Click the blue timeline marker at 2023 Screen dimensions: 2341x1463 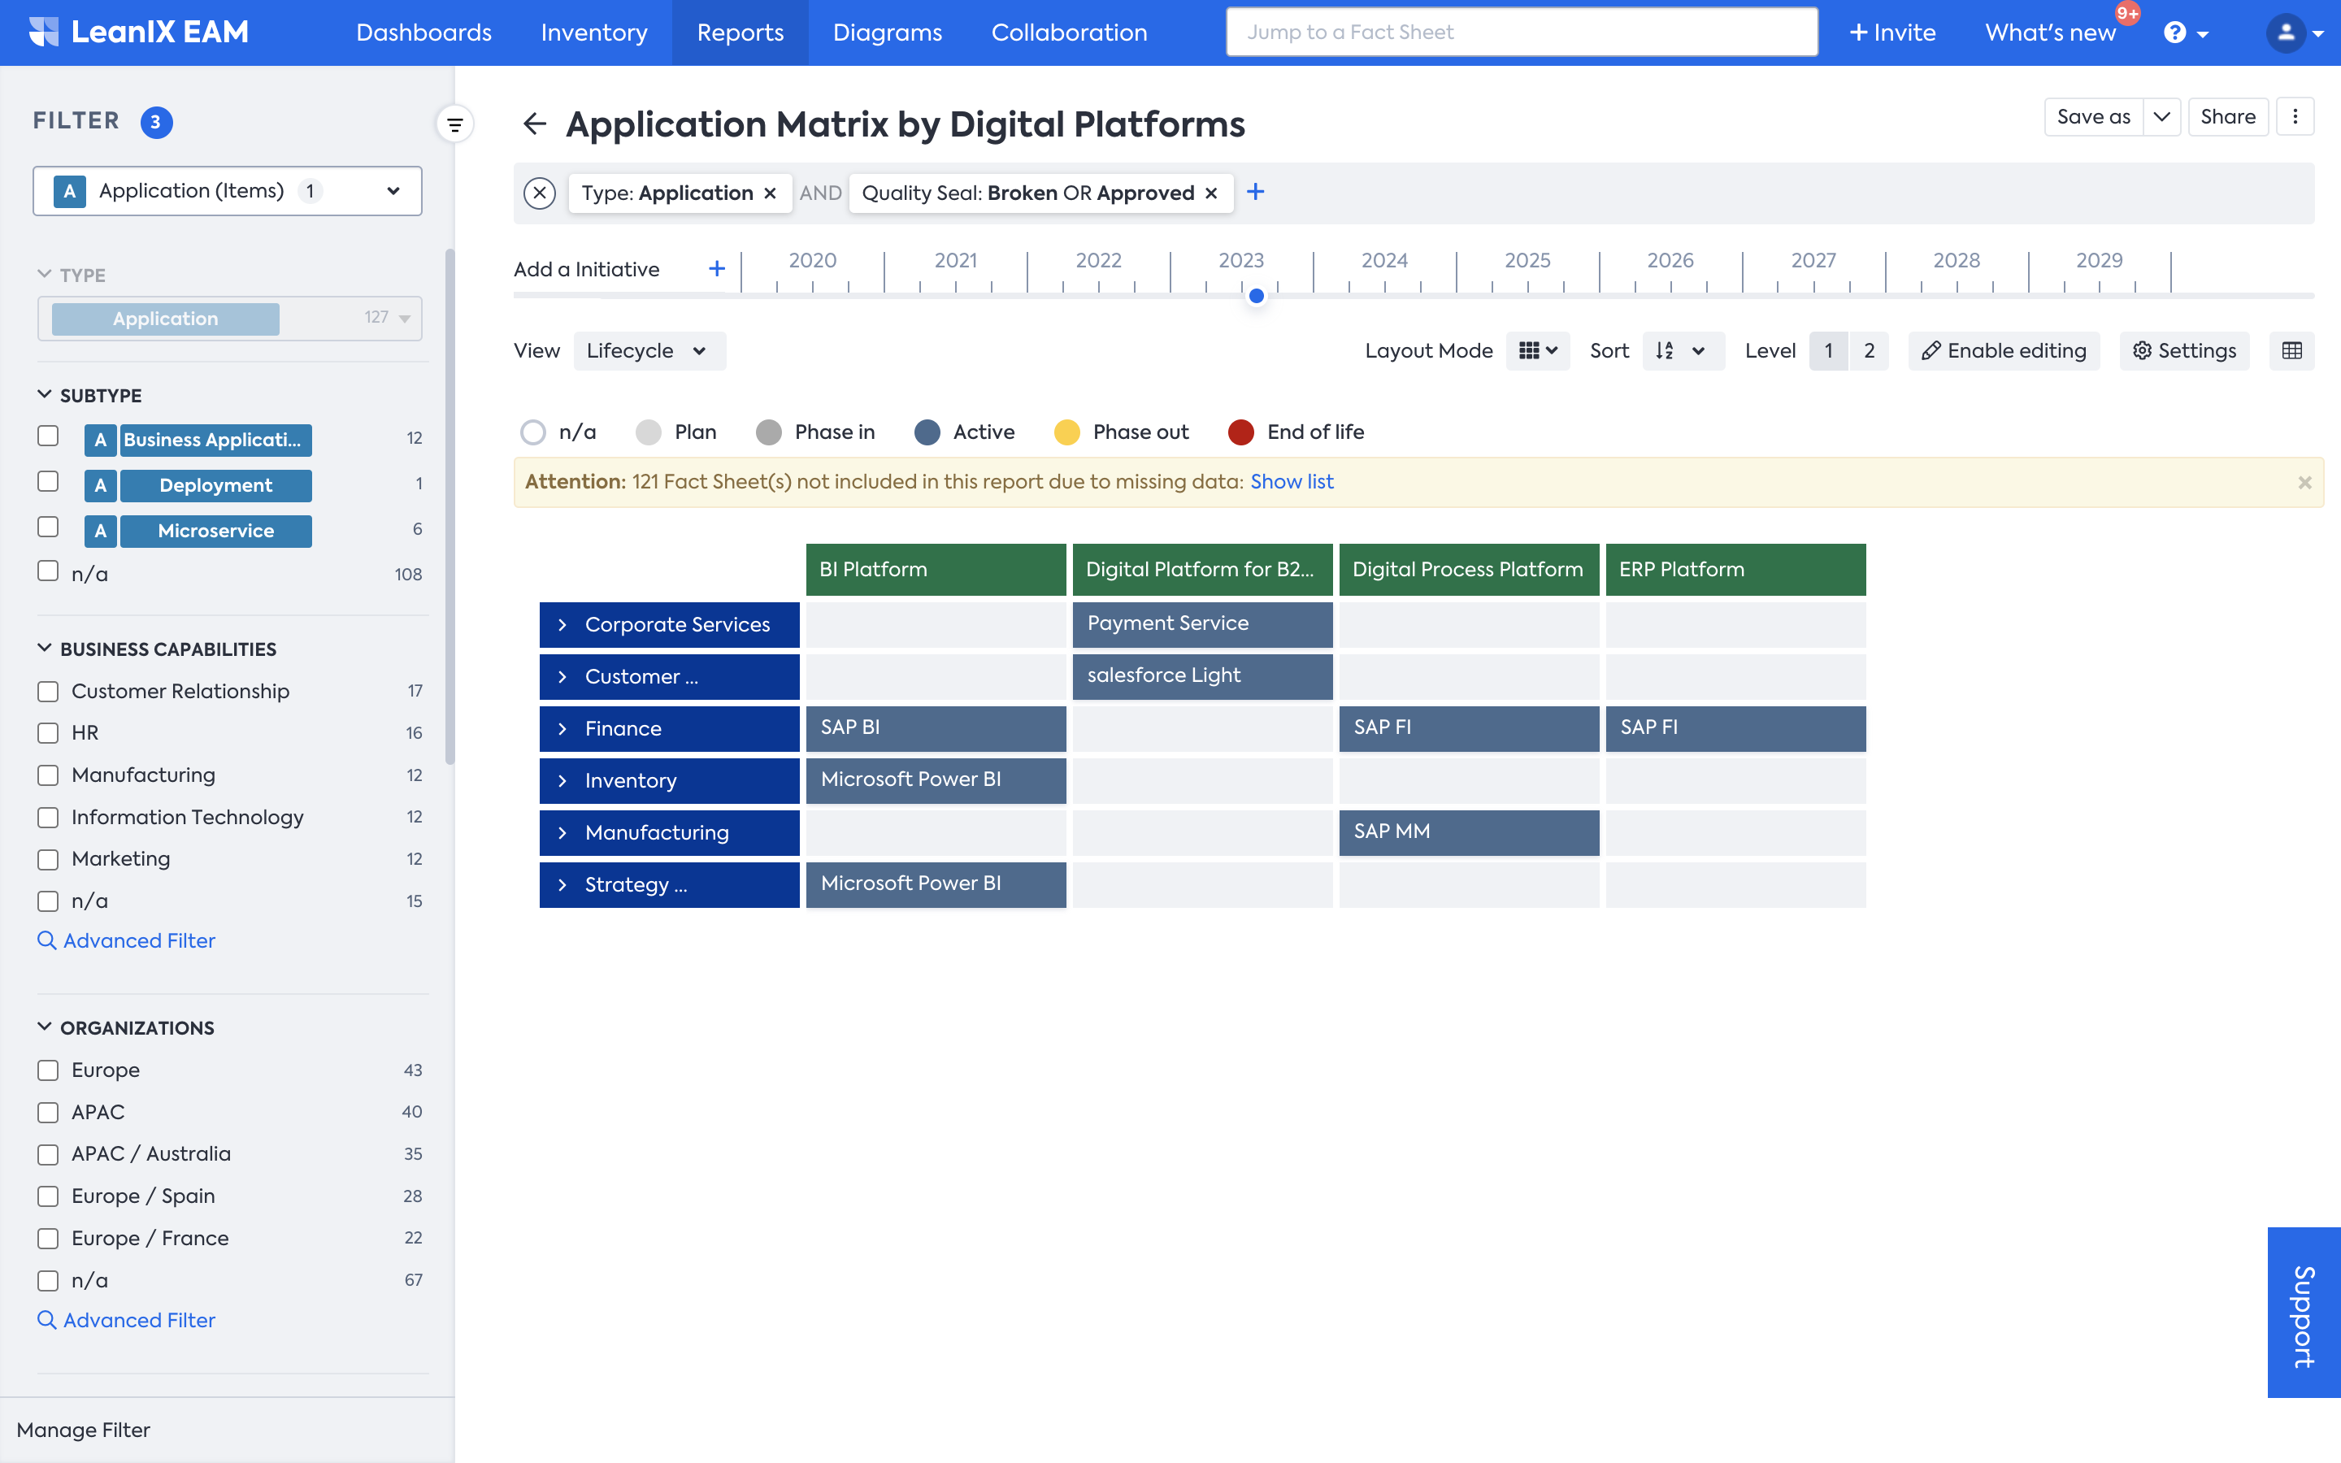tap(1256, 296)
